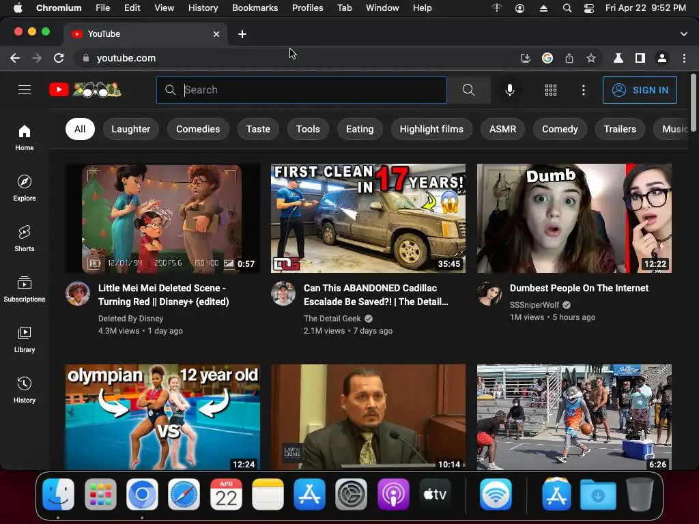Open Deleted By Disney channel avatar
The height and width of the screenshot is (524, 699).
point(78,293)
